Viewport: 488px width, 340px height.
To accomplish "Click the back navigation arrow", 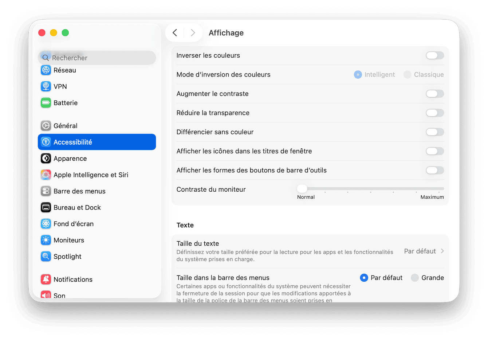I will coord(174,32).
